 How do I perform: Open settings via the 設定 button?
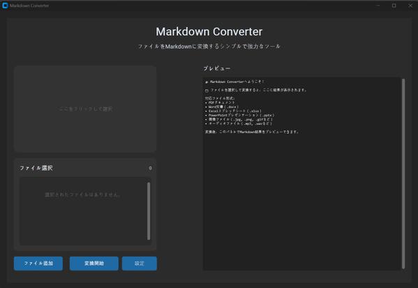point(140,263)
